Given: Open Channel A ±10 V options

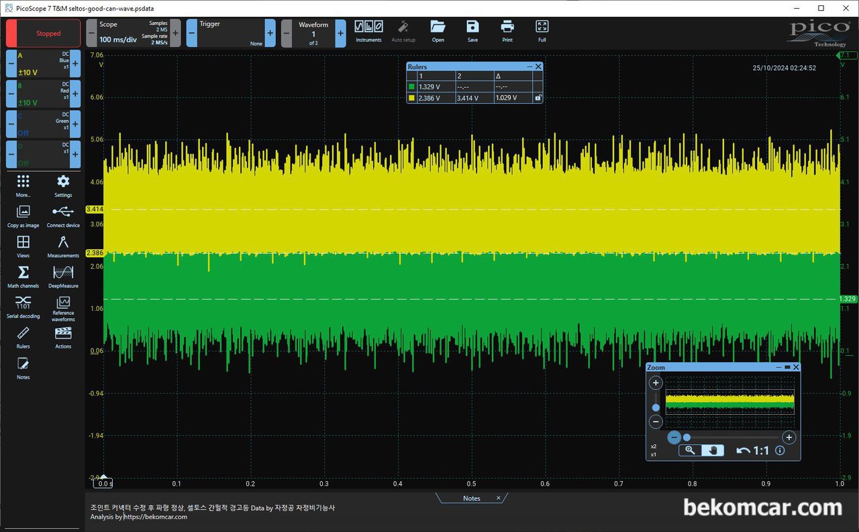Looking at the screenshot, I should [43, 64].
